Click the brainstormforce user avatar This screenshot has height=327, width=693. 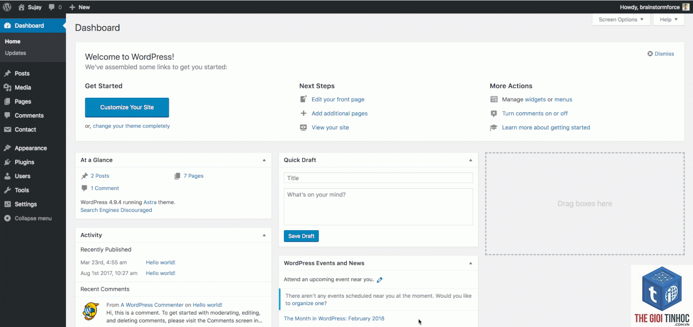point(686,7)
